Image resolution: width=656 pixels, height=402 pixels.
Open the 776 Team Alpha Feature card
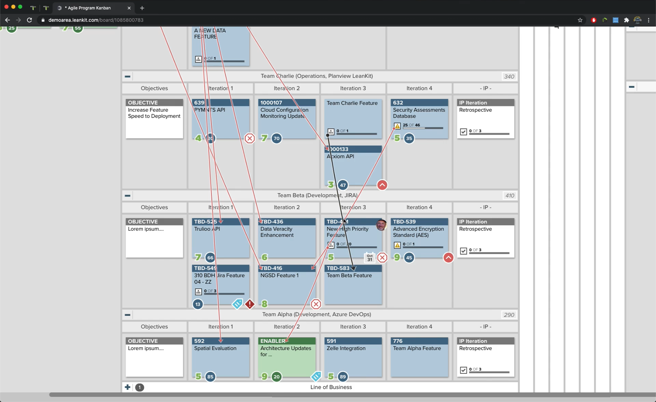pyautogui.click(x=419, y=357)
